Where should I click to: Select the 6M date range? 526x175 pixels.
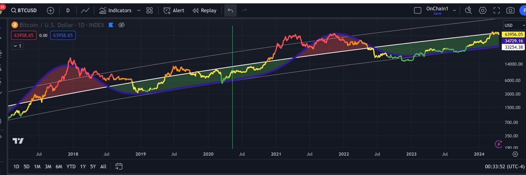(59, 167)
